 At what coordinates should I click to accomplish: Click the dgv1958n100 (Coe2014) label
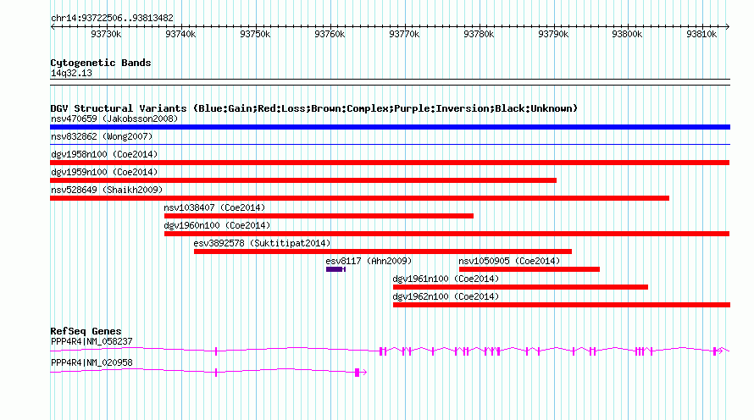click(104, 154)
